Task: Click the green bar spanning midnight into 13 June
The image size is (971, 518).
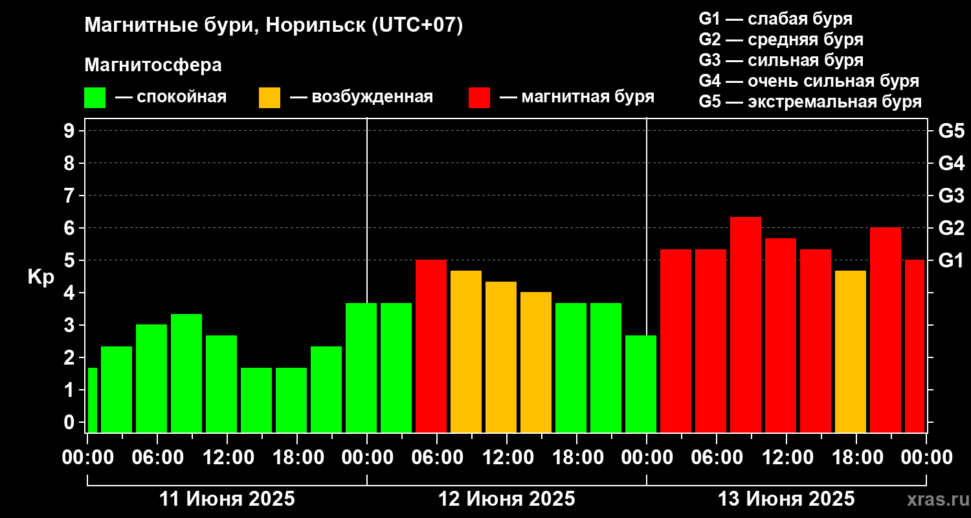Action: [641, 384]
